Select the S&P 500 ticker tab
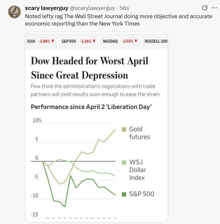The height and width of the screenshot is (224, 220). point(79,41)
